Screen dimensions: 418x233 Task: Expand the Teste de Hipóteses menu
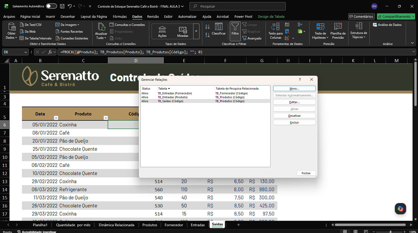(x=320, y=31)
